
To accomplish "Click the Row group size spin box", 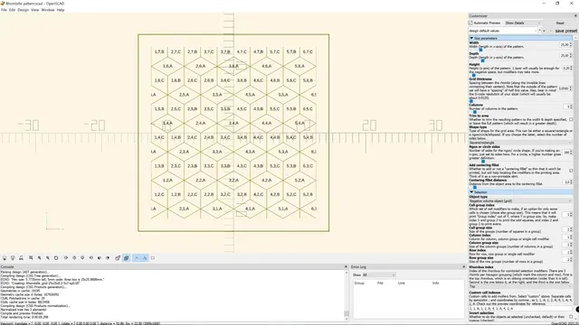I will (567, 259).
